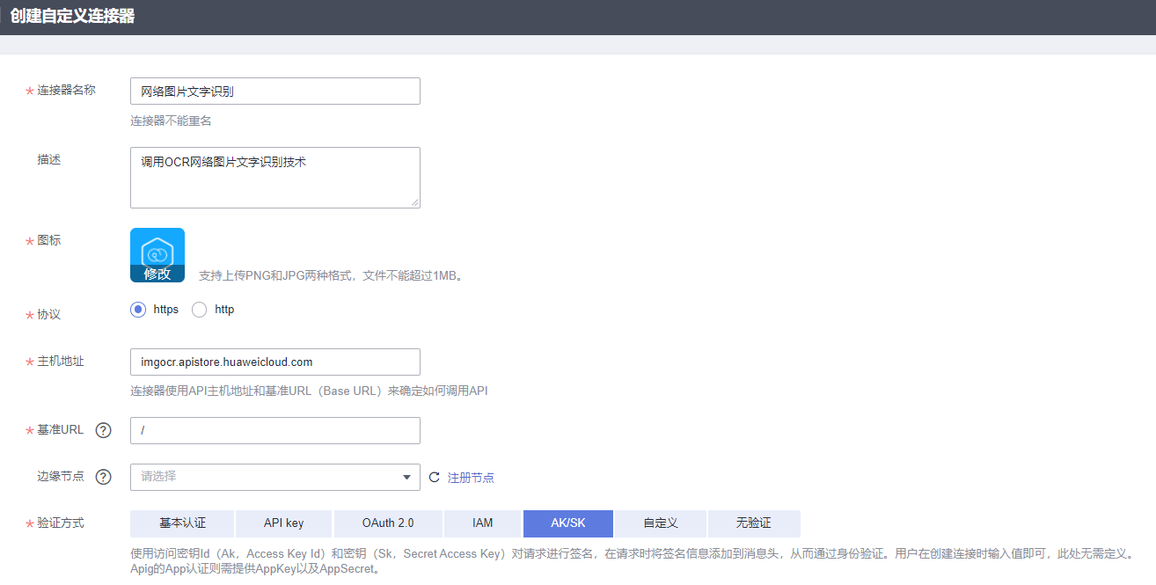The height and width of the screenshot is (585, 1156).
Task: Choose 自定义 authentication tab
Action: pos(661,523)
